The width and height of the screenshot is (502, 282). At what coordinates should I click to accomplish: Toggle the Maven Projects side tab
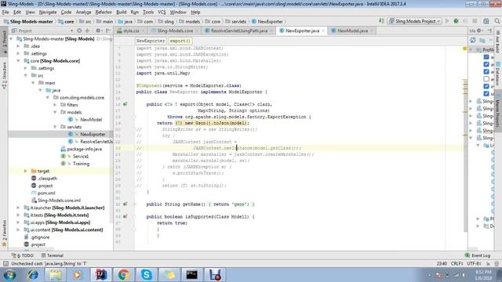click(x=498, y=111)
